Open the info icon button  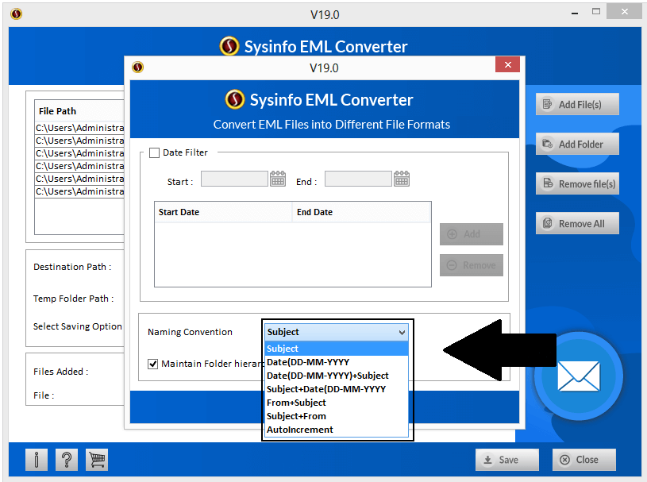pos(37,459)
